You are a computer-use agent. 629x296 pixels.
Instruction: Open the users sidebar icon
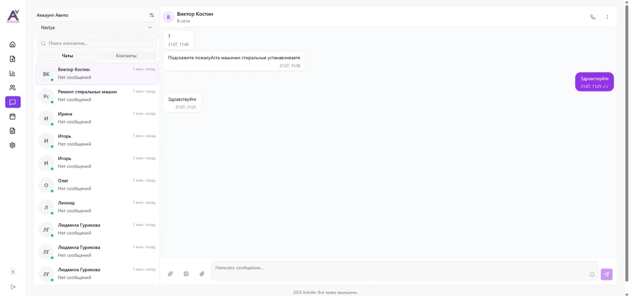click(13, 88)
